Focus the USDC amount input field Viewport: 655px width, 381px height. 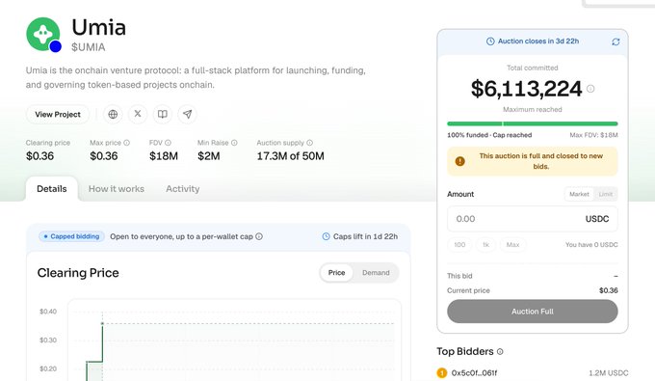click(x=532, y=219)
